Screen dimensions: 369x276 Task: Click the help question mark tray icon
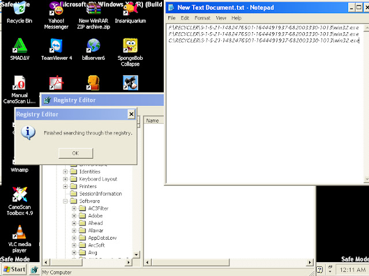tap(319, 269)
